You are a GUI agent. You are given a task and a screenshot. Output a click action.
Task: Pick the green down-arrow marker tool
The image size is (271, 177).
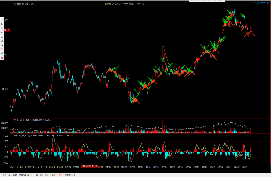point(2,53)
